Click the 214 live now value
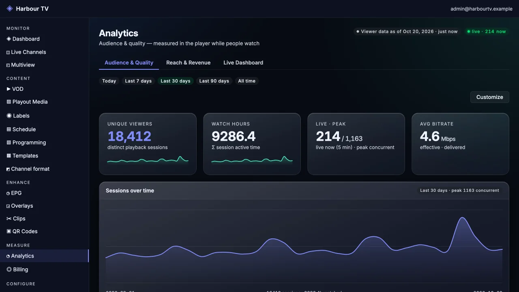Screen dimensions: 519x292 point(328,136)
